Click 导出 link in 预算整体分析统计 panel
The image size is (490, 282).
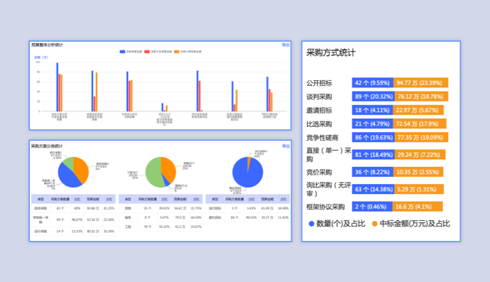[x=285, y=45]
